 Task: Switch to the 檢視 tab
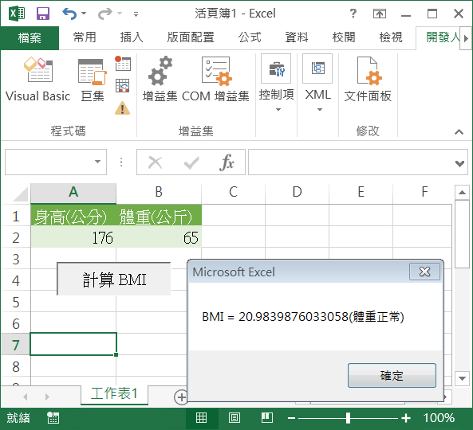point(391,37)
